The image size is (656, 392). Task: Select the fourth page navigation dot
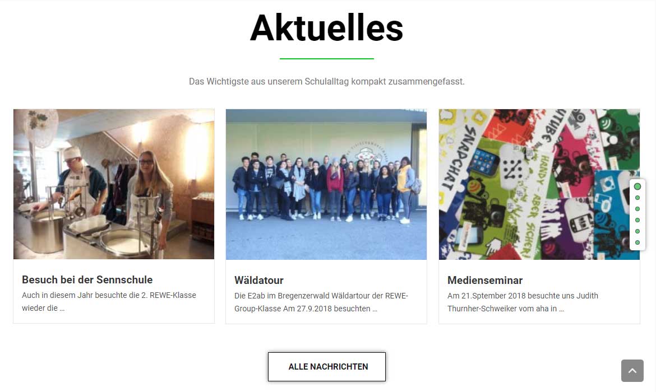[637, 220]
